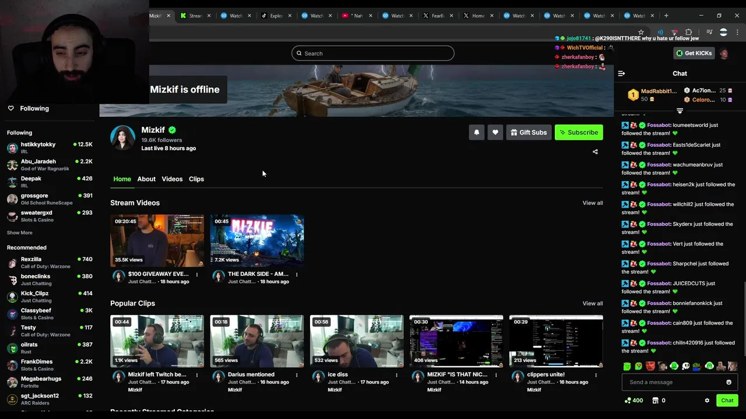Switch to the Kick 'Stream' browser tab

click(x=196, y=16)
